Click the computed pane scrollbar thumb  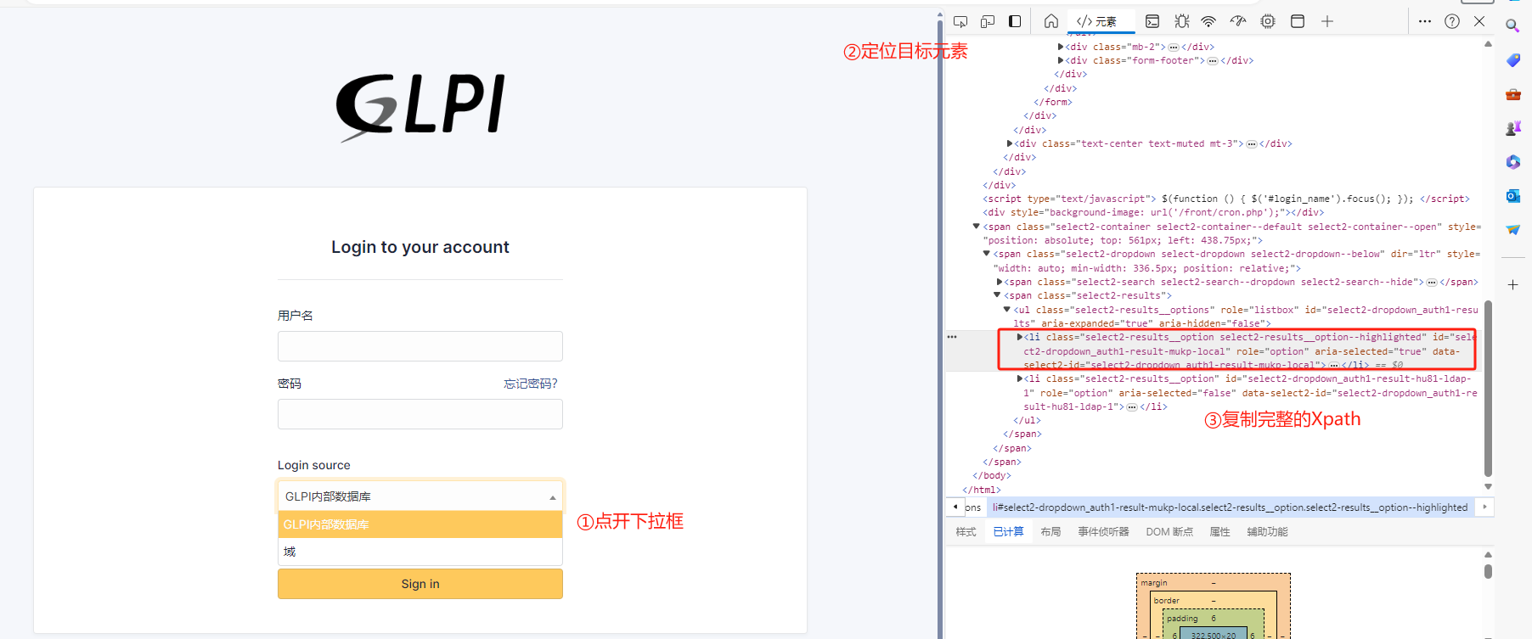click(x=1488, y=570)
